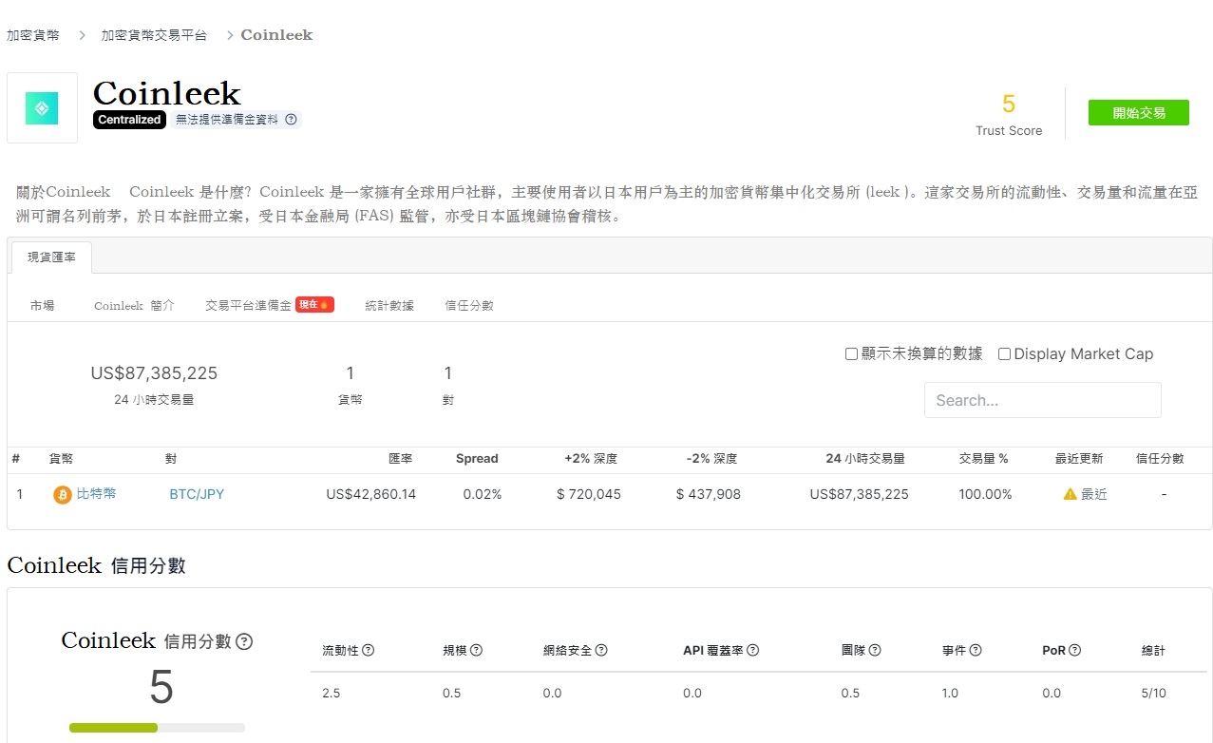Screen dimensions: 1213x743
Task: Open 比特幣 coin link
Action: point(96,494)
